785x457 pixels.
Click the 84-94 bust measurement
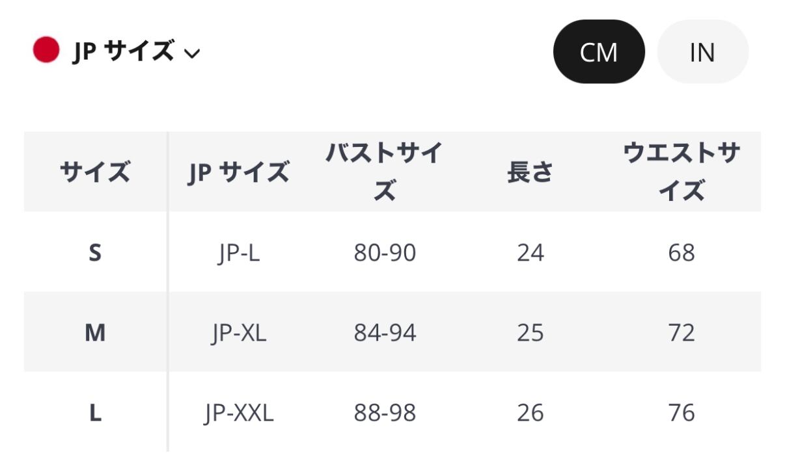pos(385,333)
